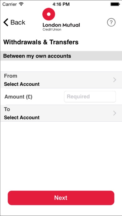Image resolution: width=122 pixels, height=216 pixels.
Task: Tap the battery icon in status bar
Action: click(x=115, y=4)
